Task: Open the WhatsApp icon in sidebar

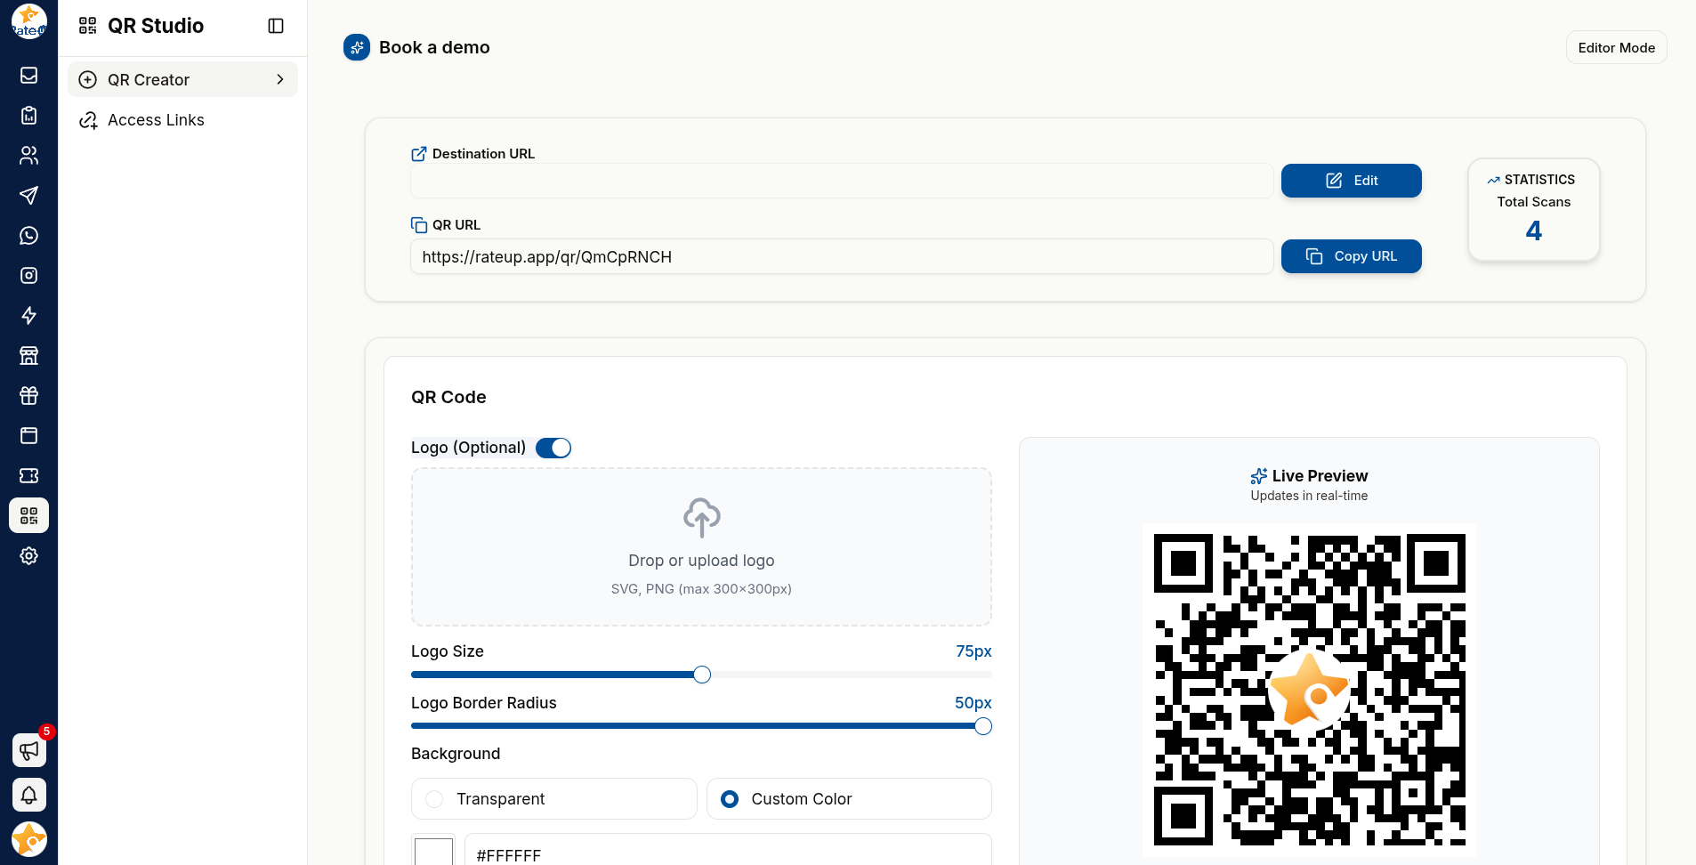Action: (x=28, y=236)
